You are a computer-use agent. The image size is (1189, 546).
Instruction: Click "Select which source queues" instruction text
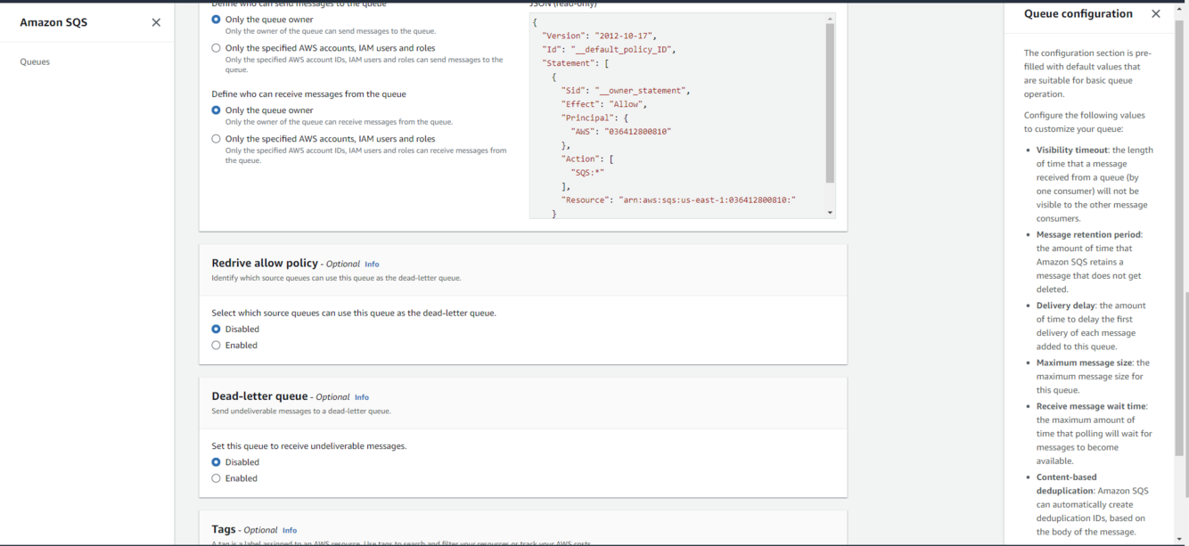pos(354,314)
